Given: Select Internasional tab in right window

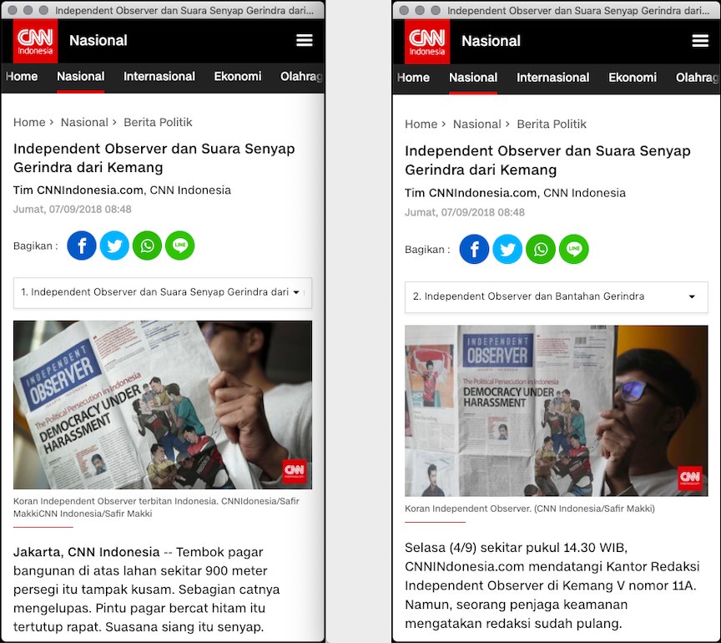Looking at the screenshot, I should click(552, 78).
